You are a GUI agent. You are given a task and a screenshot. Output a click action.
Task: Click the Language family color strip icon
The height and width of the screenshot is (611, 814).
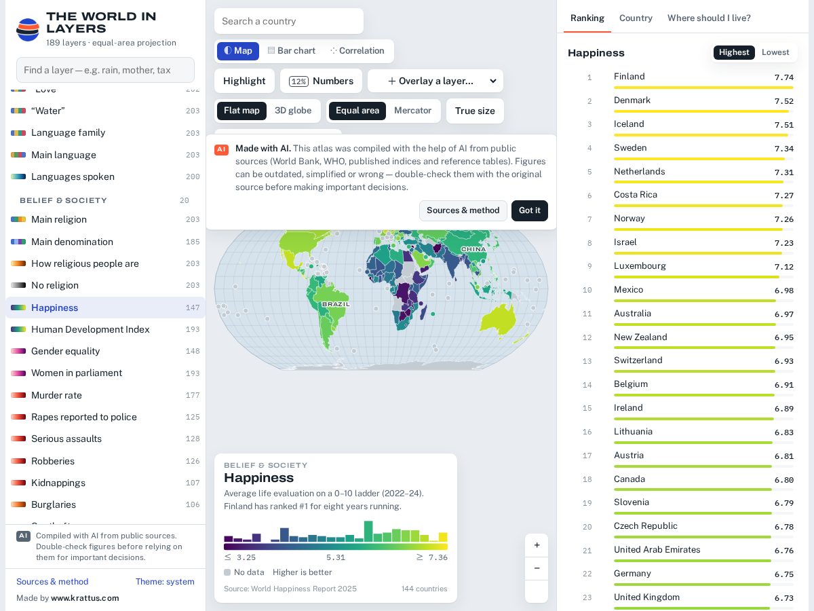pos(18,133)
